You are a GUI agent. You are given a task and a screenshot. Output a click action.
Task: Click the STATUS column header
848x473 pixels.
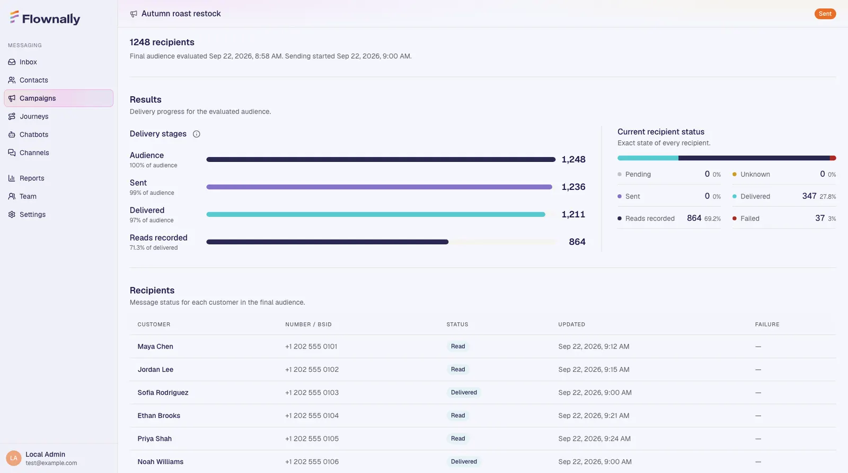click(x=457, y=324)
